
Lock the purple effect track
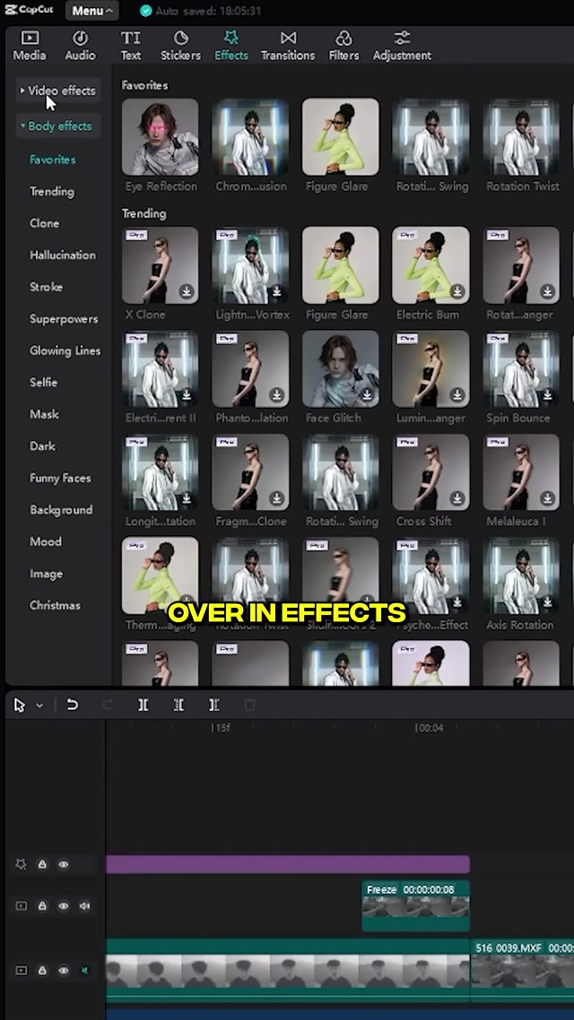point(42,865)
